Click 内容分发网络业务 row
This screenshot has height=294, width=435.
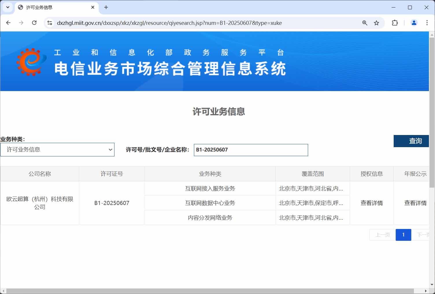210,218
